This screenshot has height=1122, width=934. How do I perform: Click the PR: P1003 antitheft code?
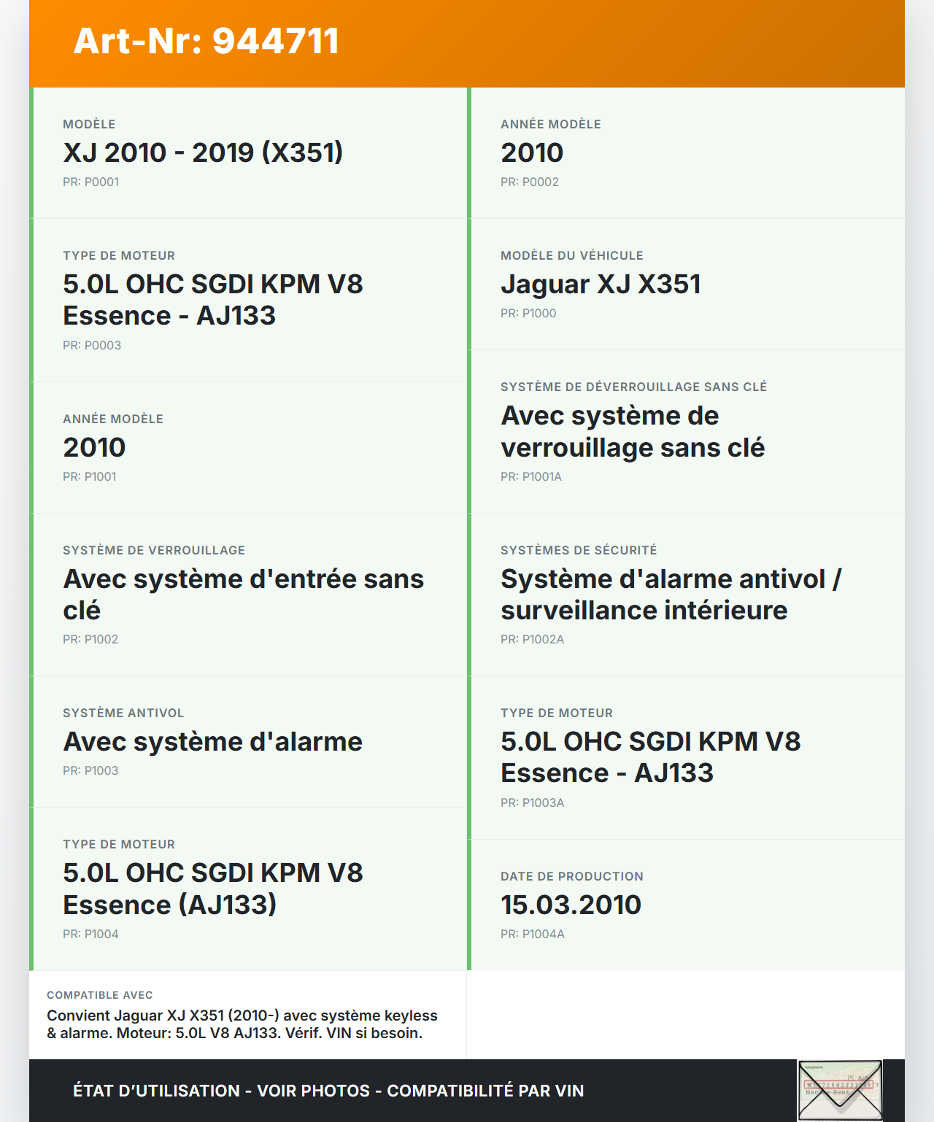(90, 770)
